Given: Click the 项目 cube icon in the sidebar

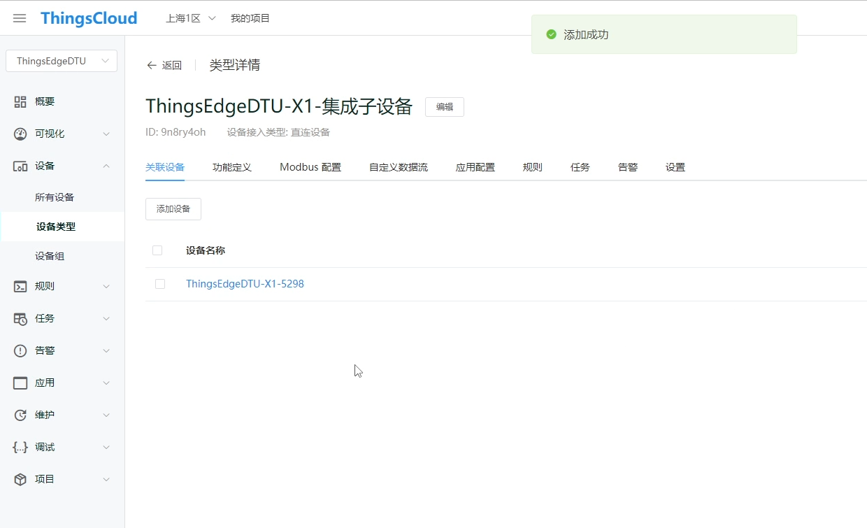Looking at the screenshot, I should point(20,479).
